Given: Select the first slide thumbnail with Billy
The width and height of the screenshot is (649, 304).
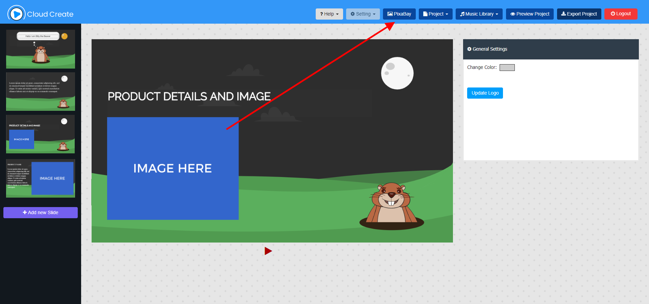Looking at the screenshot, I should (41, 49).
